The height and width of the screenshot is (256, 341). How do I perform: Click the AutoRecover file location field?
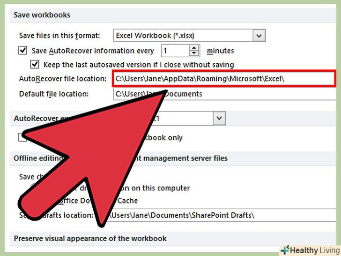tap(224, 79)
